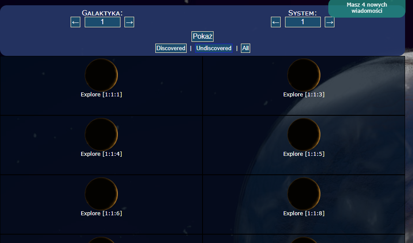
Task: Switch to the Discovered filter
Action: pos(171,48)
